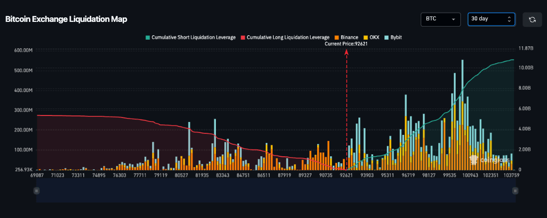Click the 2.00B right axis label
This screenshot has height=218, width=547.
point(525,149)
